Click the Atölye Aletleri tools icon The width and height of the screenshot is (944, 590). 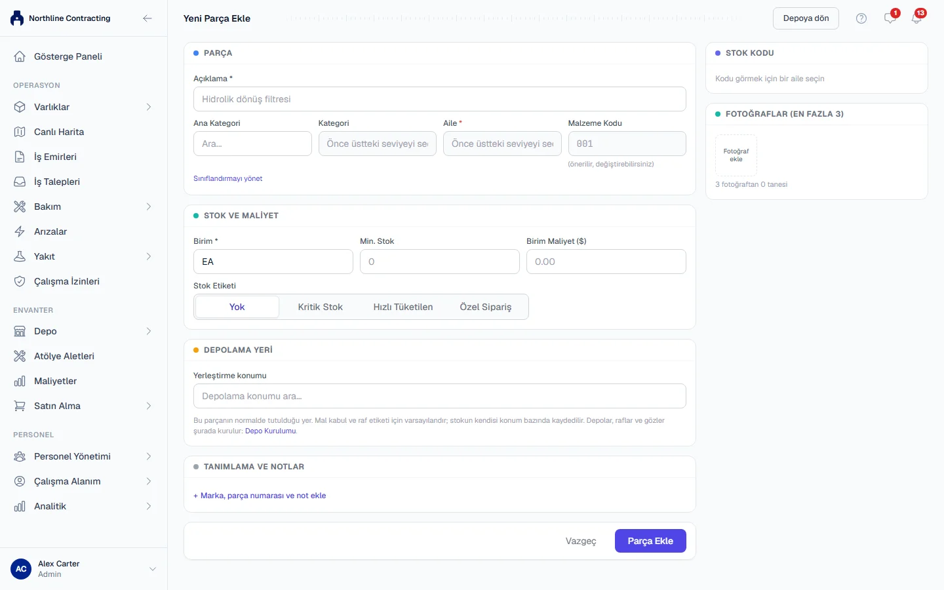pyautogui.click(x=20, y=356)
